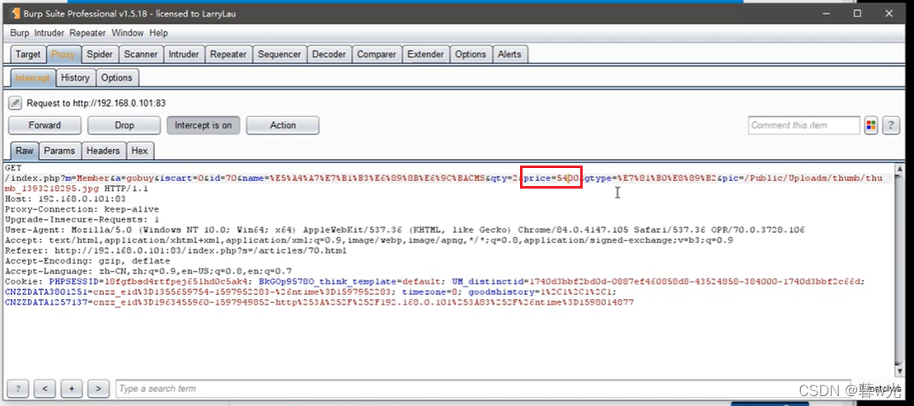The height and width of the screenshot is (406, 914).
Task: Click the CNZZDATA1257137 cookie line
Action: point(319,302)
